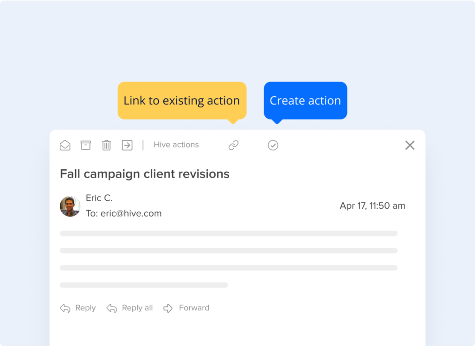Click subject 'Fall campaign client revisions'

145,174
